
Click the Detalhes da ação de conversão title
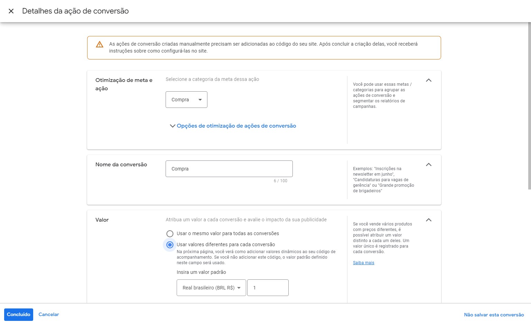75,11
